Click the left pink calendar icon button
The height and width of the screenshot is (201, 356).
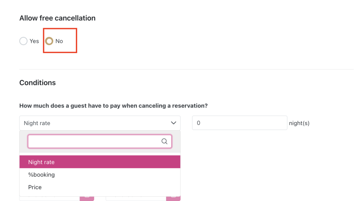(x=87, y=198)
